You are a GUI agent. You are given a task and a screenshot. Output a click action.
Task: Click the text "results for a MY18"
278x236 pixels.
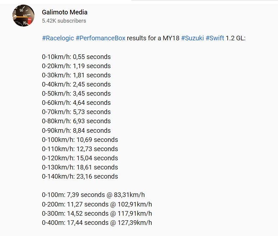coord(153,38)
